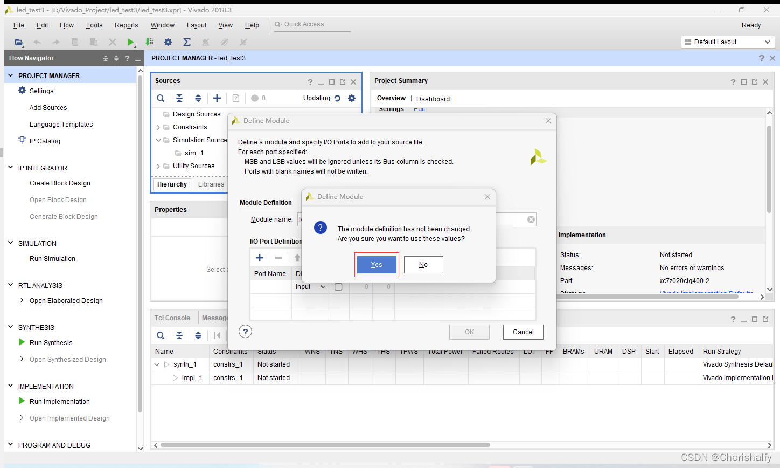The height and width of the screenshot is (468, 780).
Task: Open Sources panel settings gear
Action: [352, 98]
